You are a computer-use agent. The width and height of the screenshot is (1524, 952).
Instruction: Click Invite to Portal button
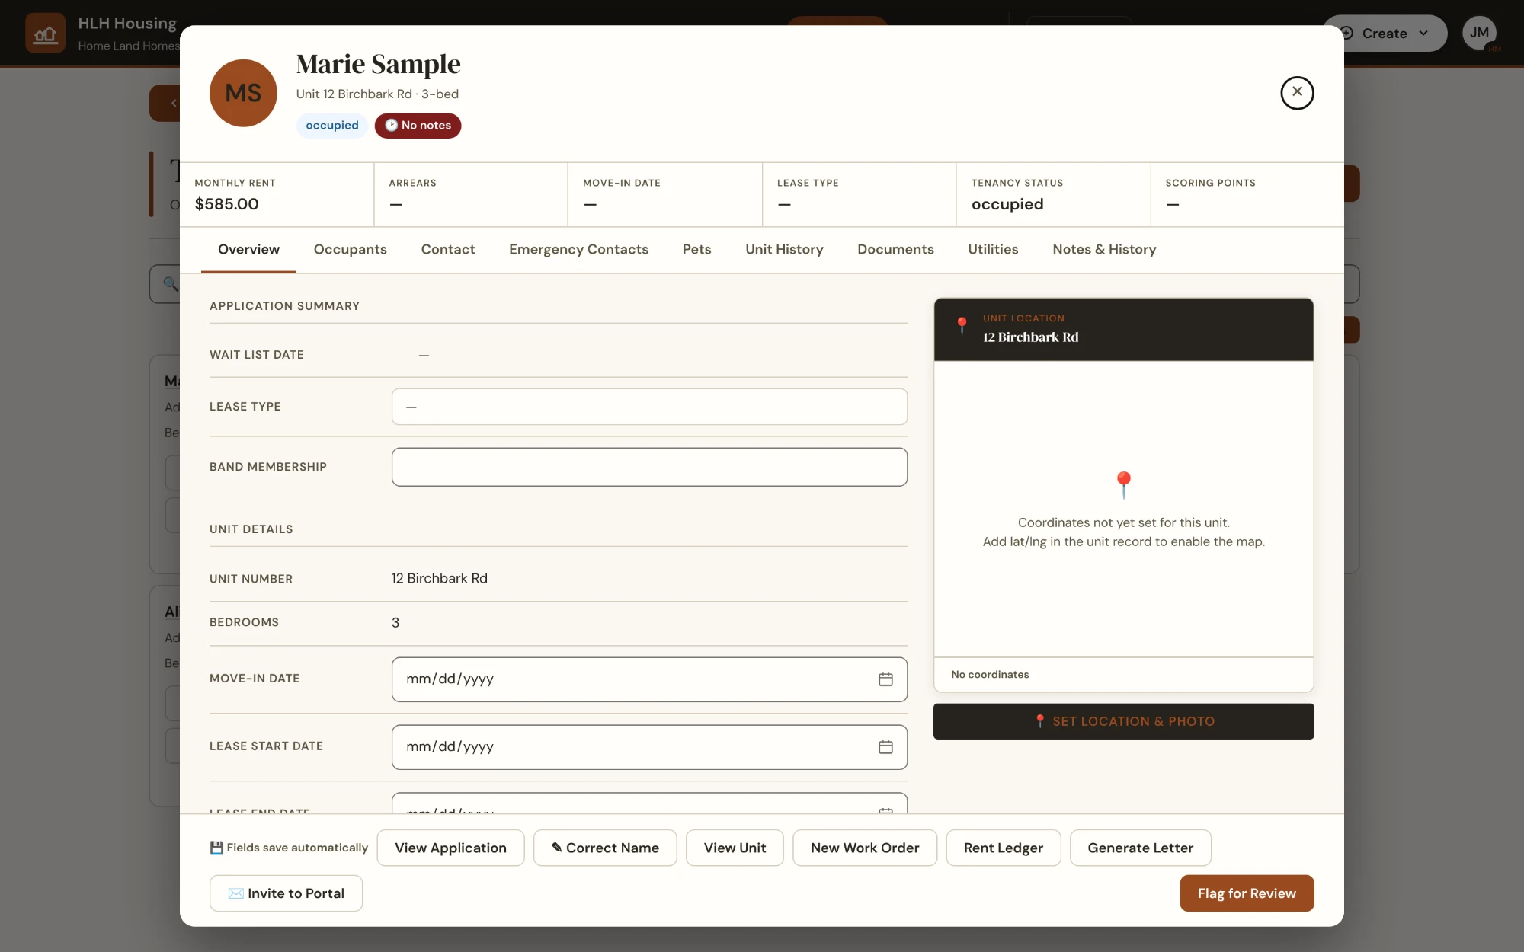pyautogui.click(x=286, y=893)
